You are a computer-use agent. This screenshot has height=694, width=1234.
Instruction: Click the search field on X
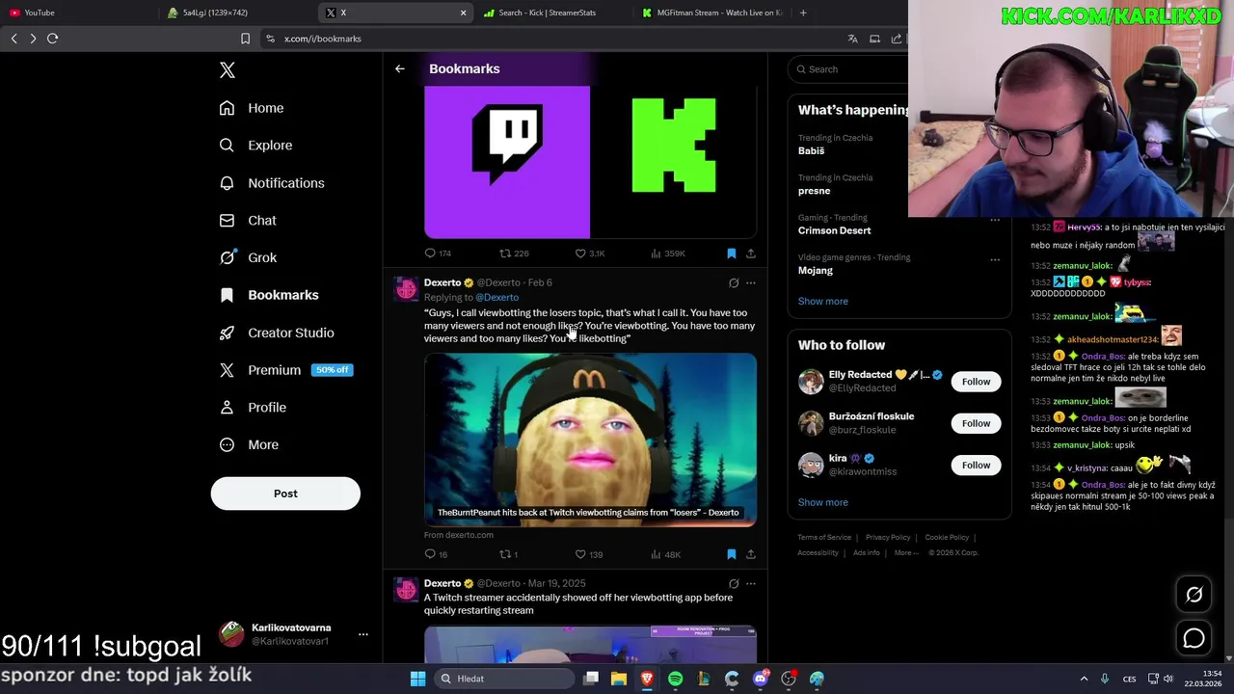coord(848,69)
